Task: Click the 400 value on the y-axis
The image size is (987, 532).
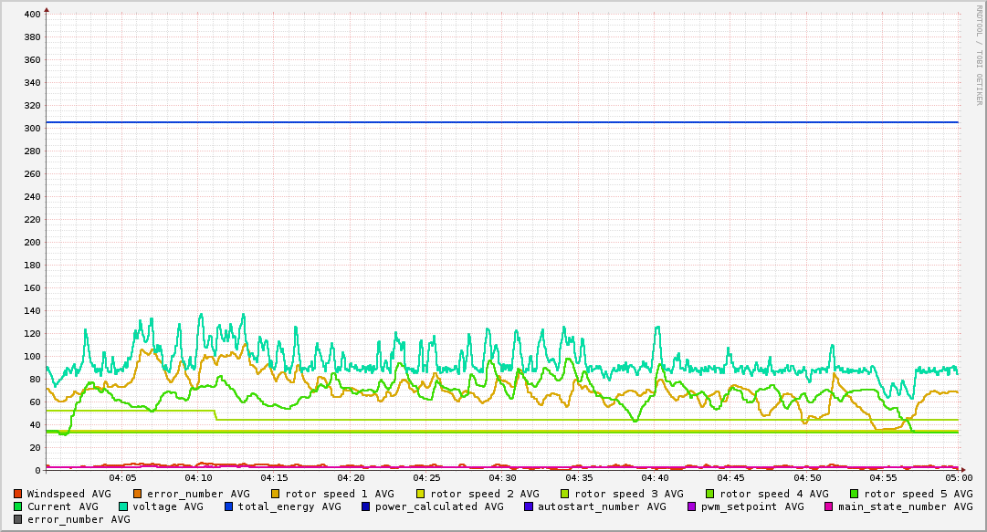Action: pyautogui.click(x=31, y=15)
